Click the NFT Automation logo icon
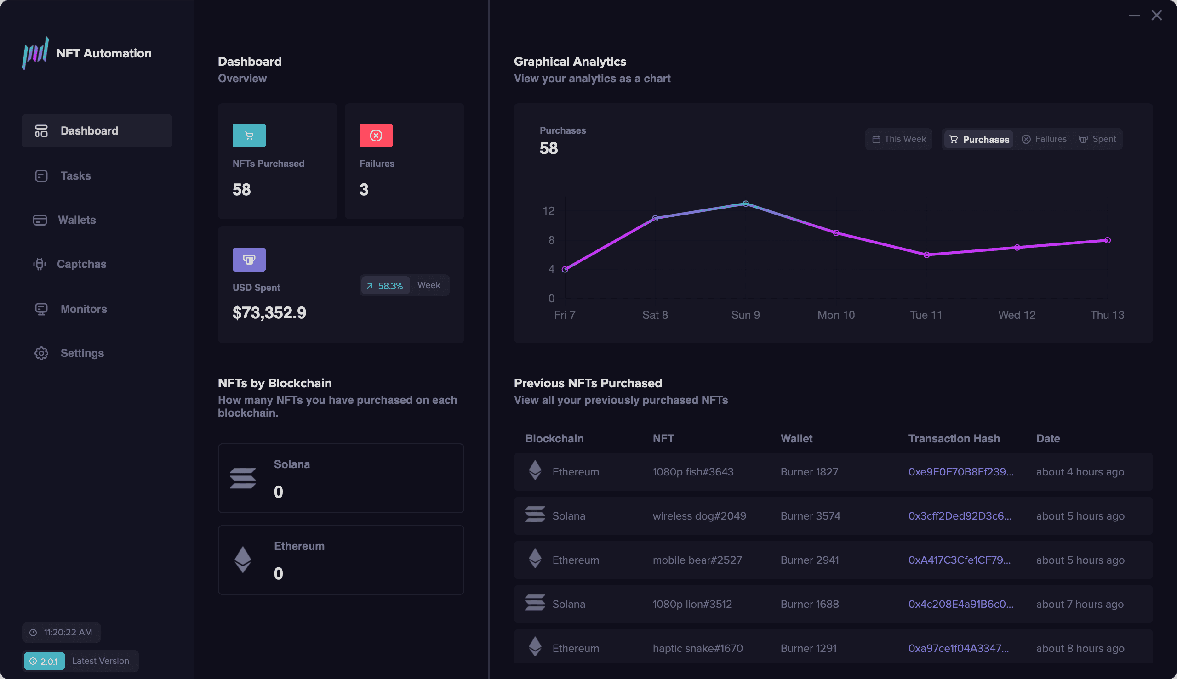Image resolution: width=1177 pixels, height=679 pixels. [x=35, y=53]
